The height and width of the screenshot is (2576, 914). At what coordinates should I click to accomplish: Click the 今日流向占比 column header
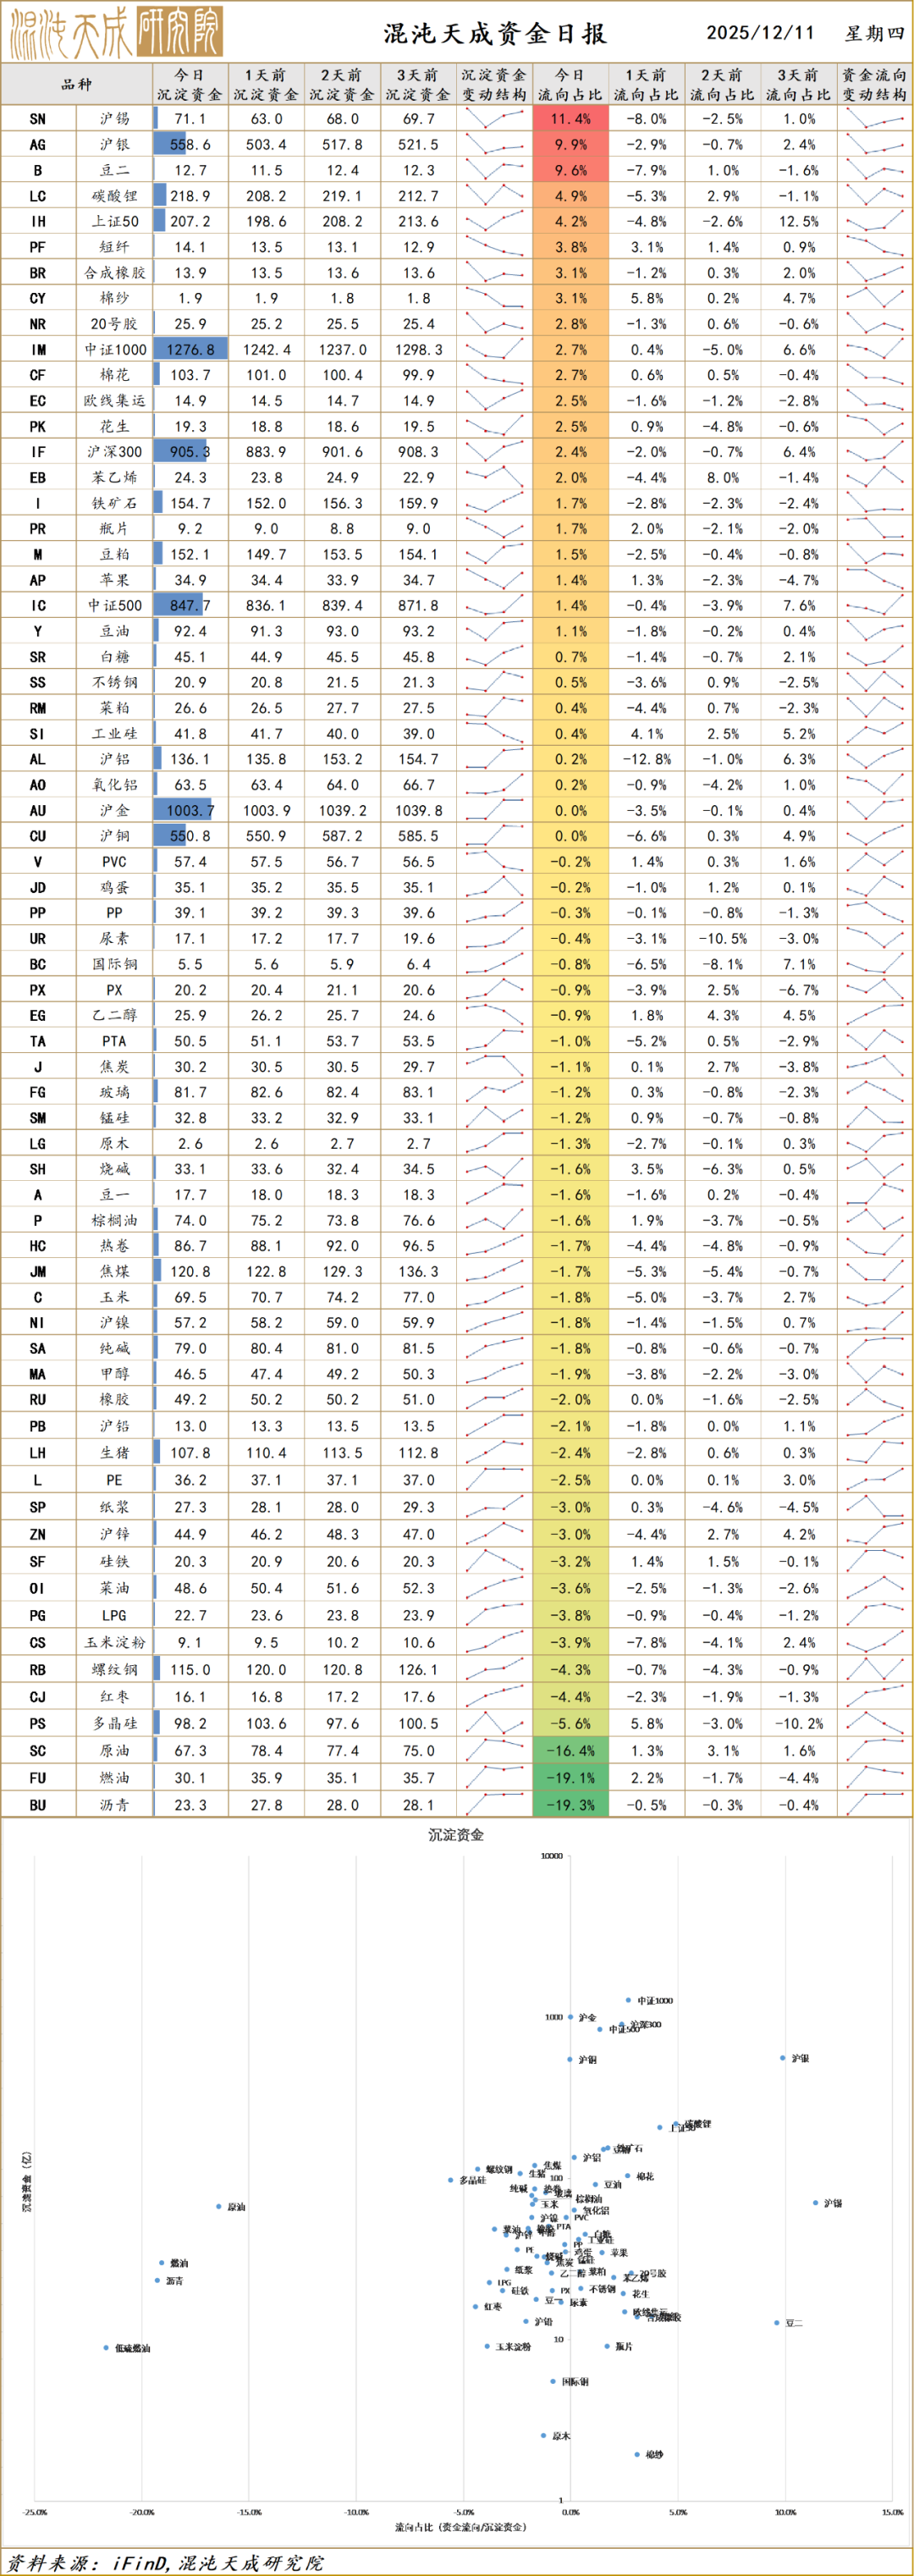click(x=570, y=84)
